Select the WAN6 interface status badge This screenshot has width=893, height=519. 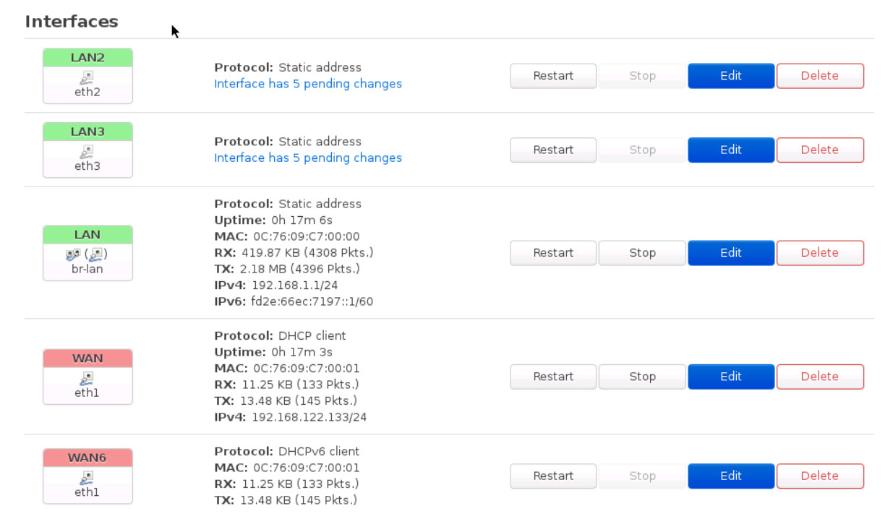(87, 457)
